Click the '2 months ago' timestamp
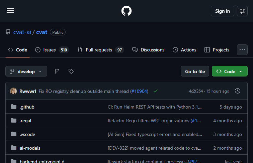 [x=228, y=148]
